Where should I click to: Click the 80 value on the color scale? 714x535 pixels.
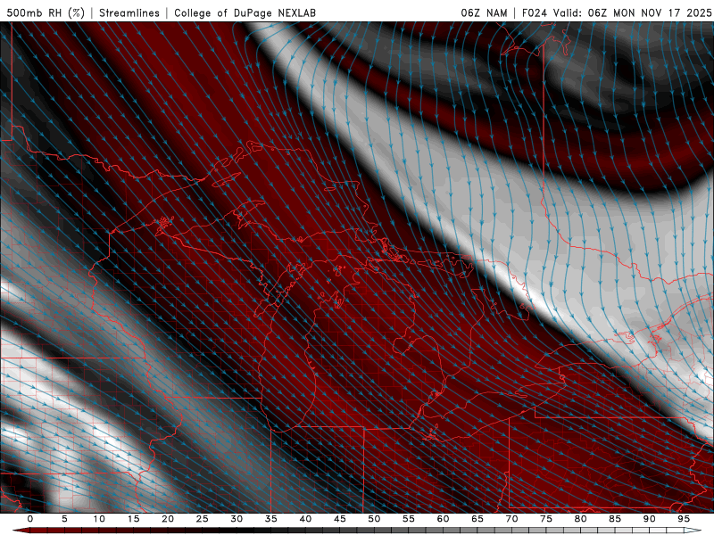point(581,519)
